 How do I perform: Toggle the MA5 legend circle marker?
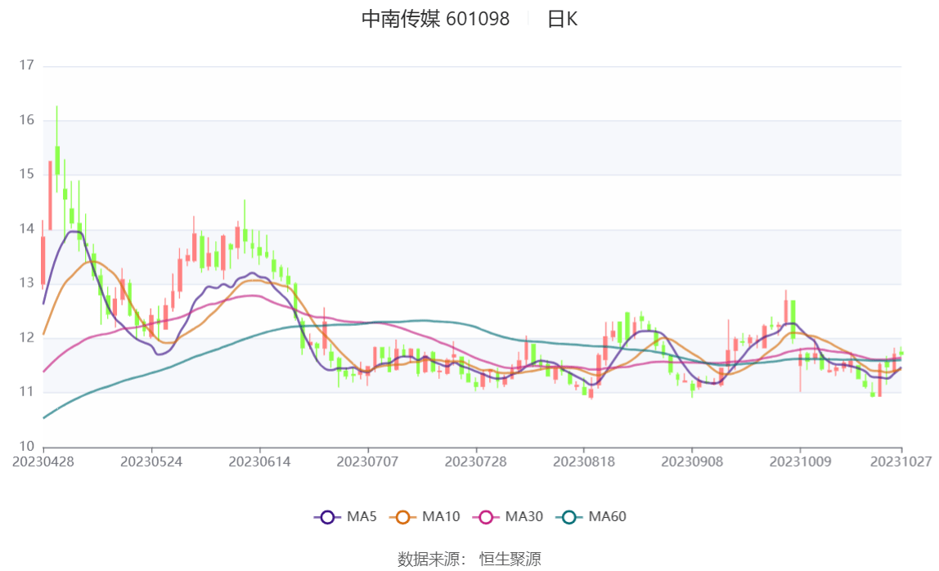point(328,517)
